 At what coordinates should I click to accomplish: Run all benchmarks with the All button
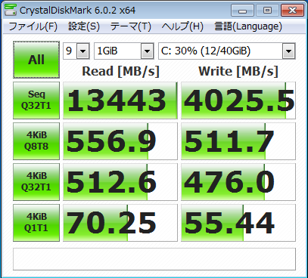coord(36,60)
